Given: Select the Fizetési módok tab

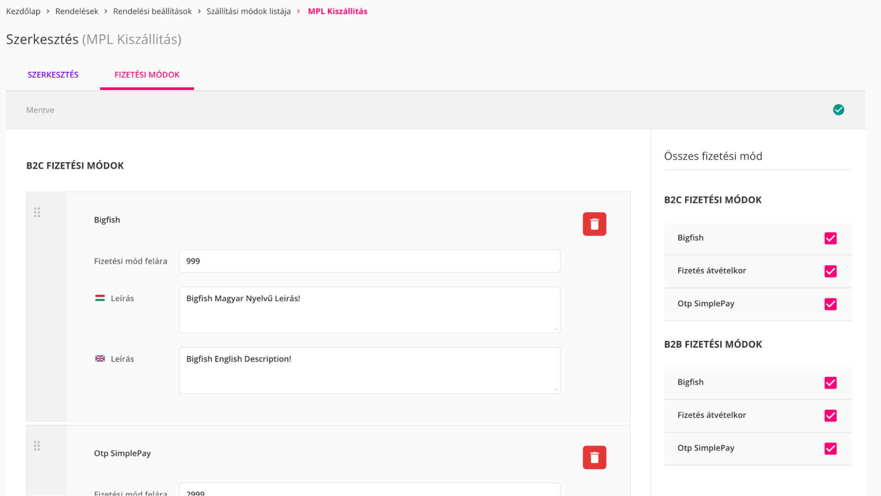Looking at the screenshot, I should pyautogui.click(x=147, y=75).
